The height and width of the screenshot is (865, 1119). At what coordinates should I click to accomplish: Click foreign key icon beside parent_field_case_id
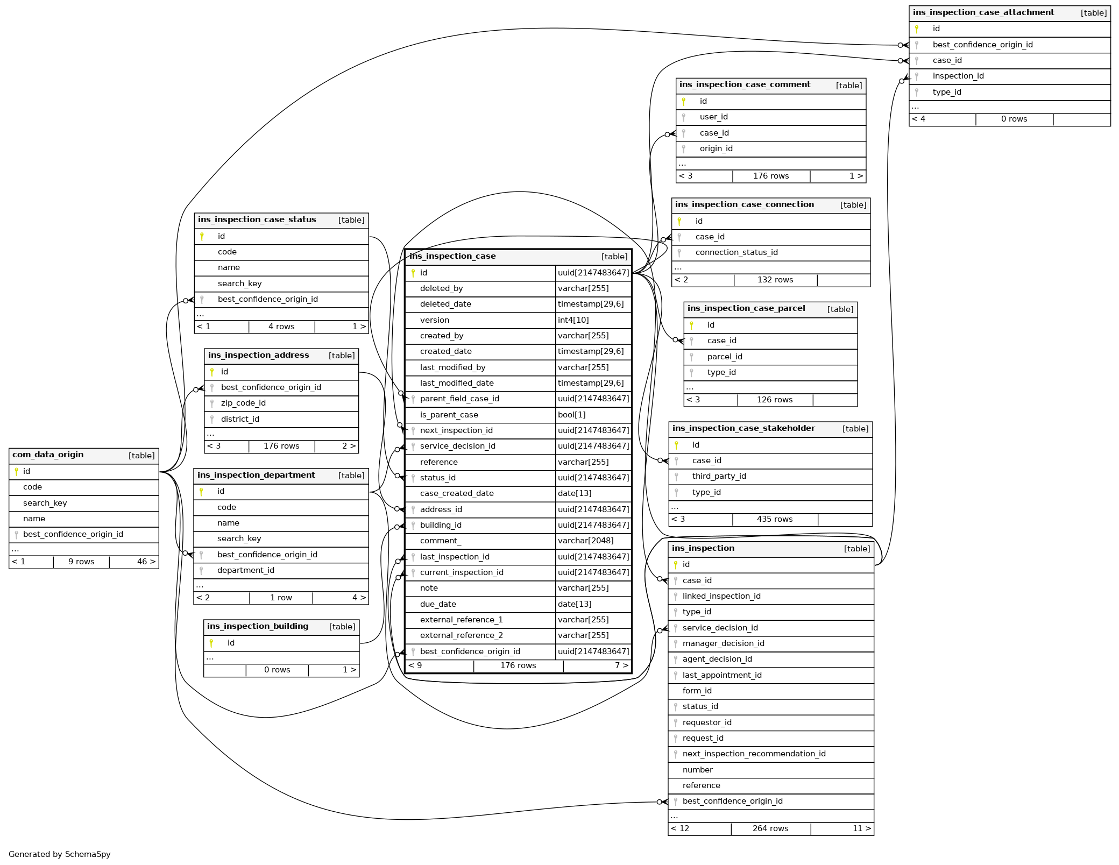(x=413, y=399)
